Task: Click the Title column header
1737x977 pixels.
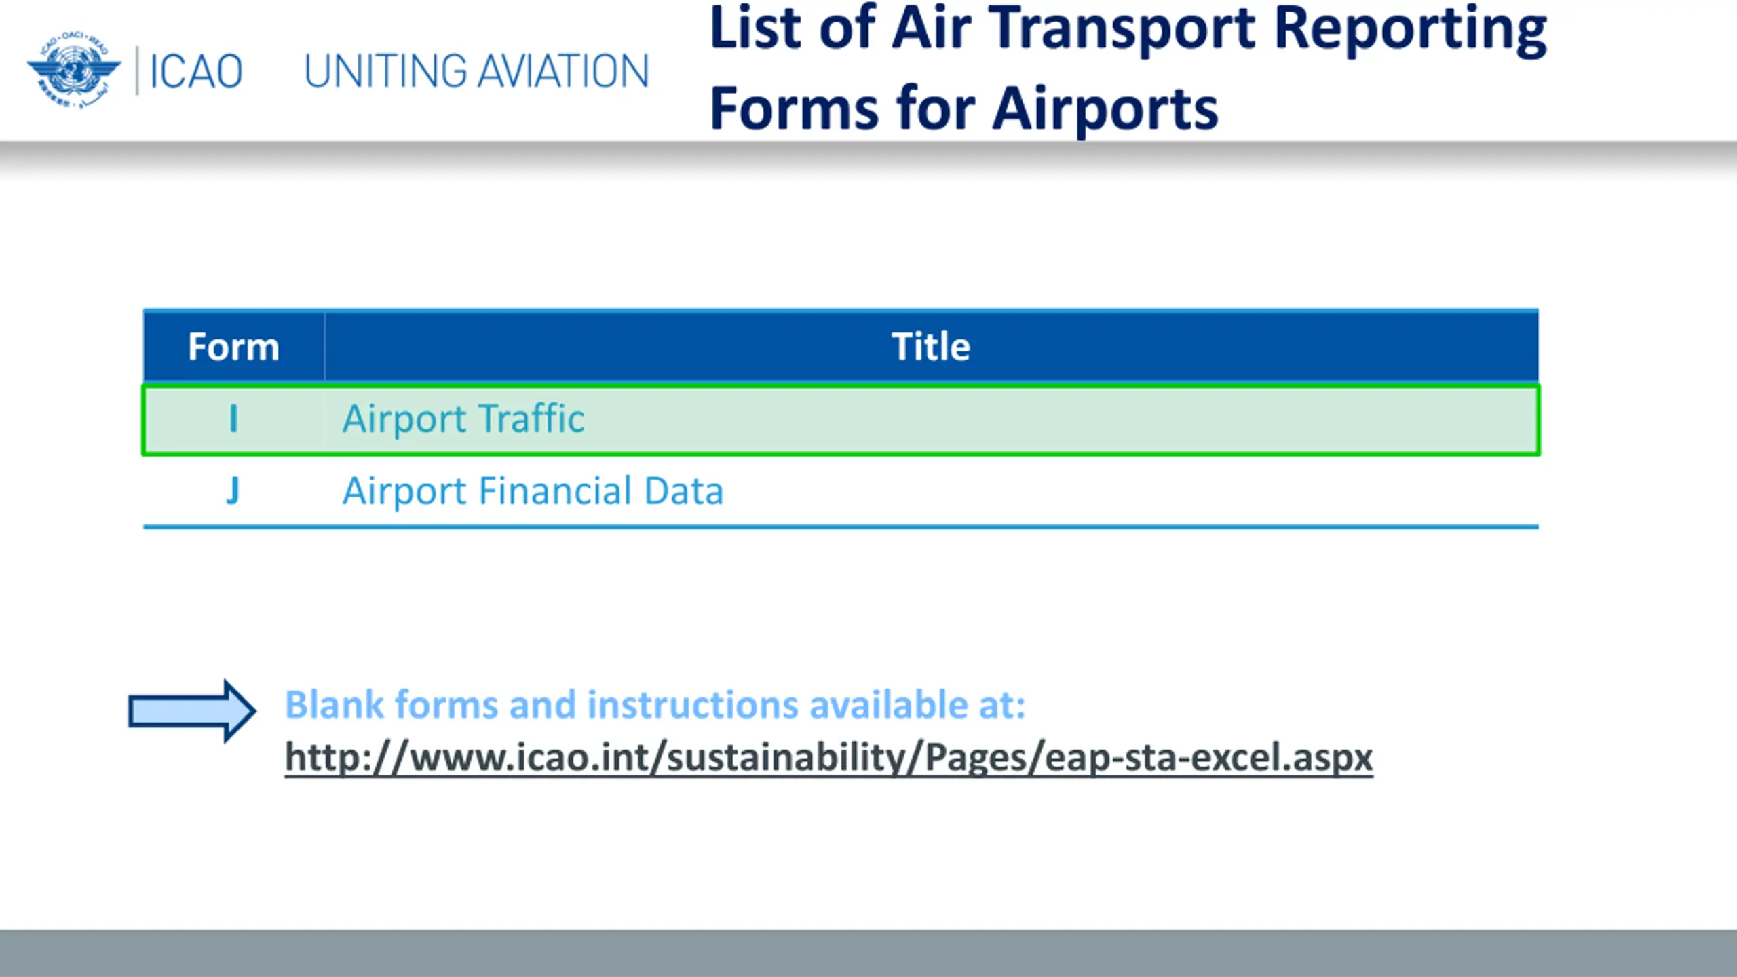Action: click(x=931, y=347)
